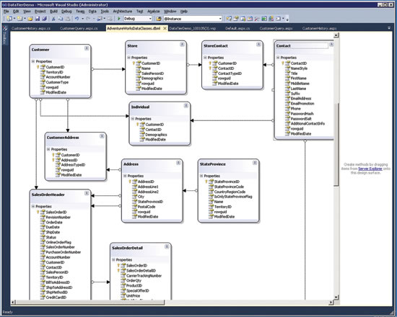Collapse the StoreContact class using its chevron
This screenshot has width=397, height=317.
tap(258, 45)
